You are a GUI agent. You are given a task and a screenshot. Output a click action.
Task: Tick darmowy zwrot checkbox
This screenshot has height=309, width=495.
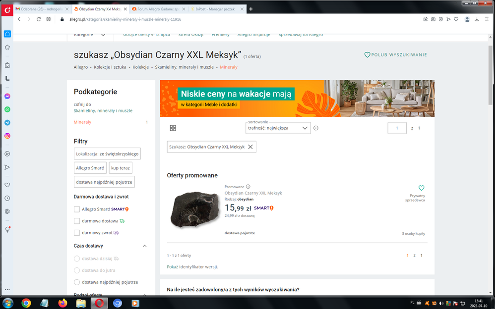point(77,233)
